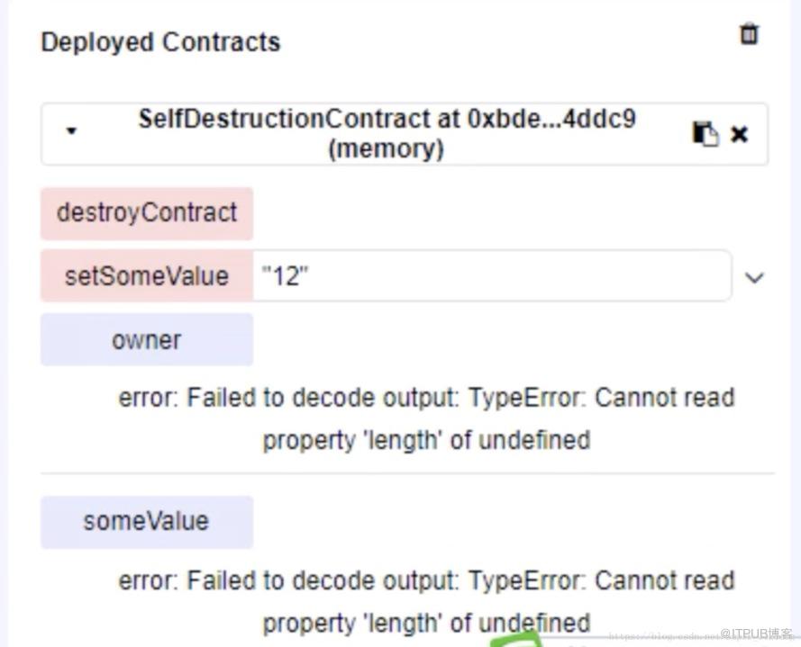The width and height of the screenshot is (801, 647).
Task: Click the @ITPUB watermark text
Action: 756,634
